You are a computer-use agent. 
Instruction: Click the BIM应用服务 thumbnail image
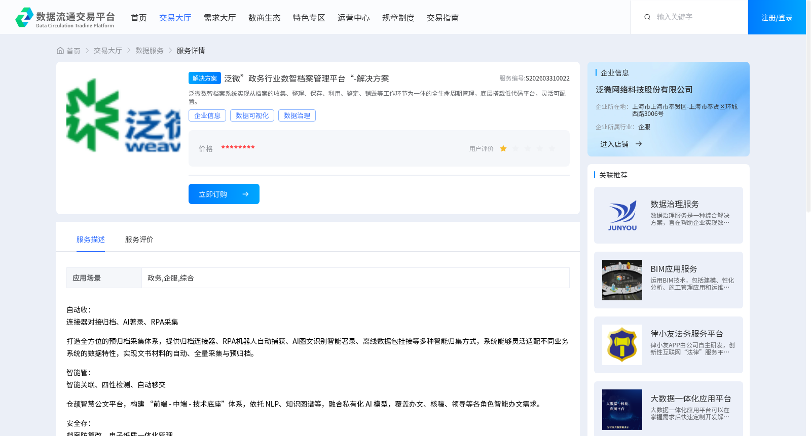click(622, 280)
